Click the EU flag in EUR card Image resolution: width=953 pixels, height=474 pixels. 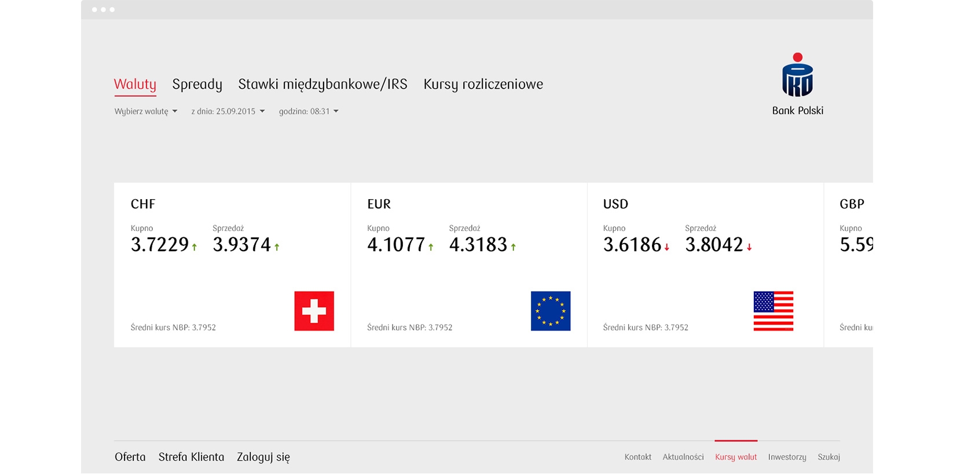coord(551,311)
